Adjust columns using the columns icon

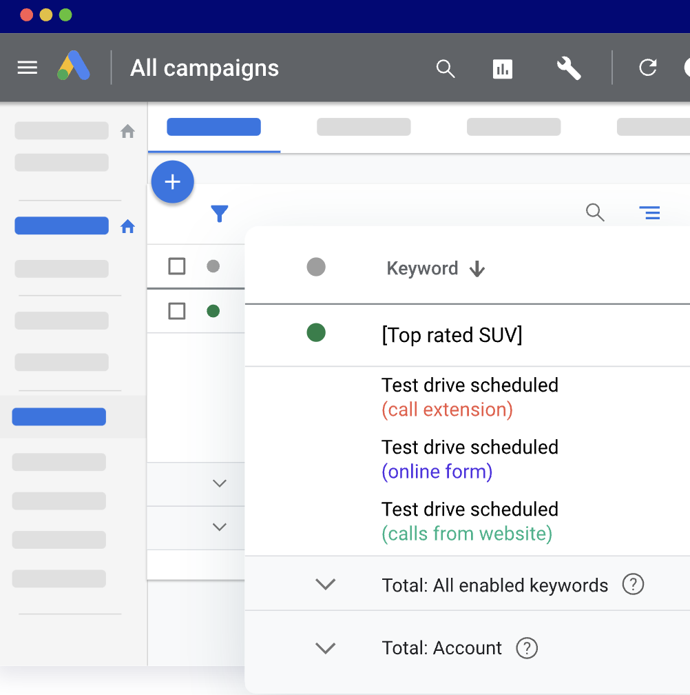(x=649, y=213)
